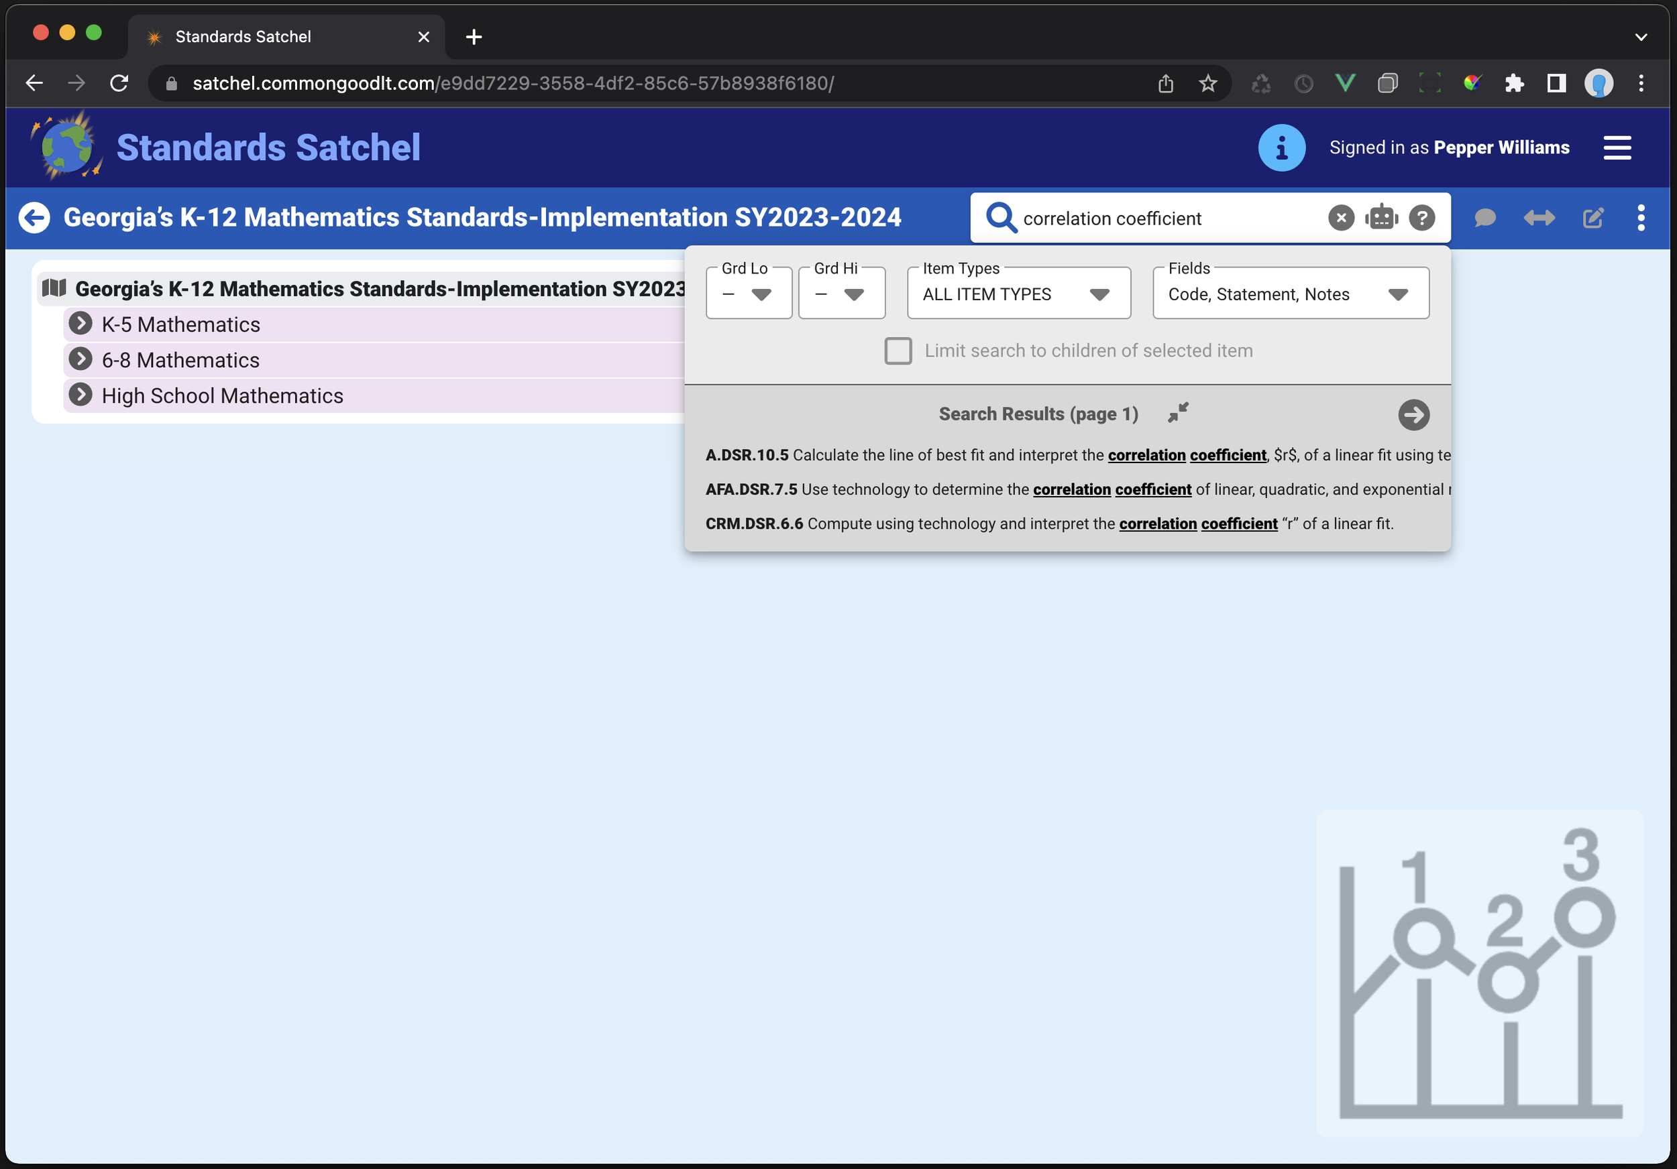Click the correlation coefficient search field
Image resolution: width=1677 pixels, height=1169 pixels.
[1169, 219]
